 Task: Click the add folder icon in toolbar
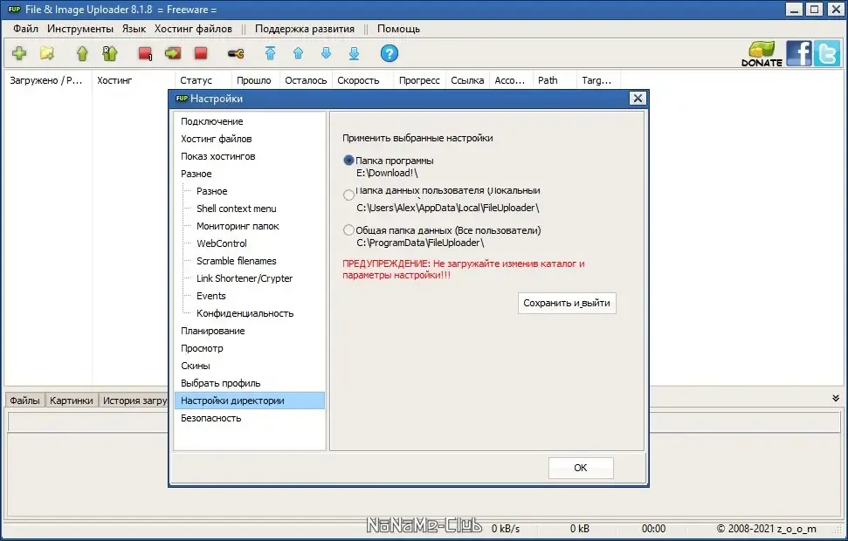point(47,53)
